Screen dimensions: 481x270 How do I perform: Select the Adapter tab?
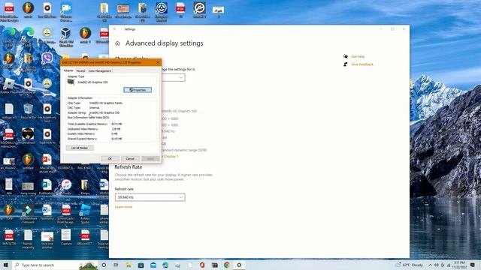coord(68,70)
